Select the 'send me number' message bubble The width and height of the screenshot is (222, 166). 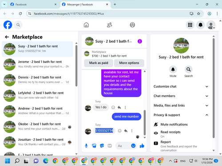point(127,116)
